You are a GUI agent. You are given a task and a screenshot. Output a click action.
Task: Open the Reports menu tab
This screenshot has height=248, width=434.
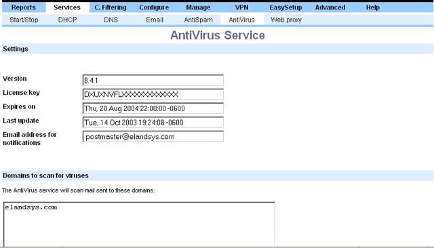(24, 7)
